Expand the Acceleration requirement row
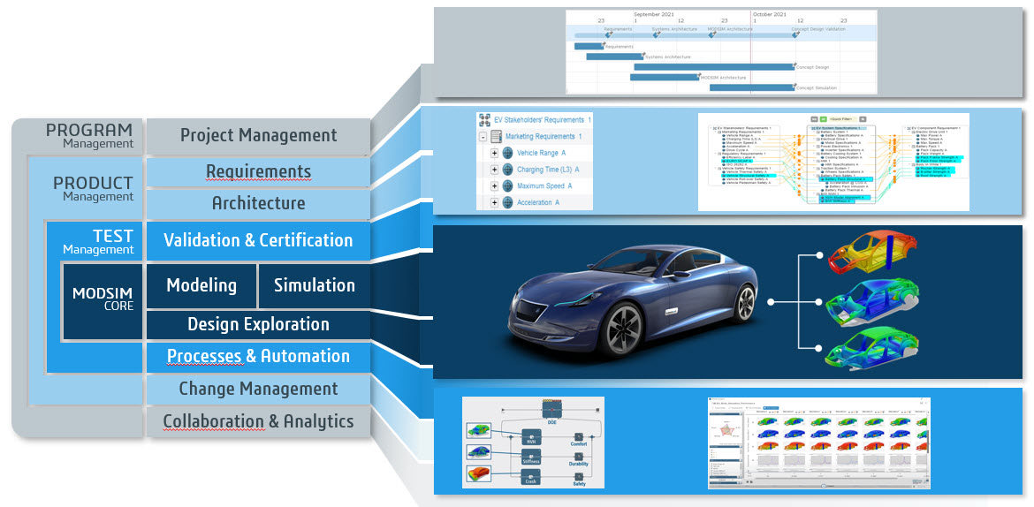The image size is (1034, 507). pyautogui.click(x=495, y=202)
